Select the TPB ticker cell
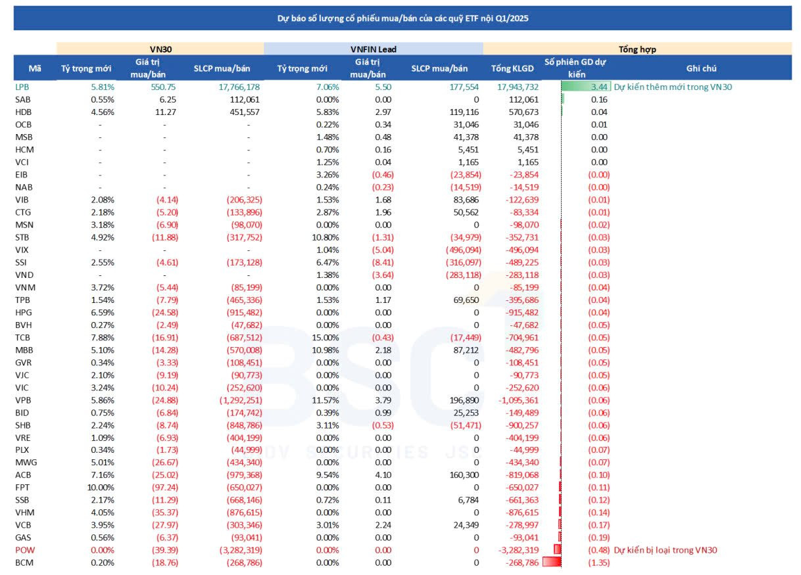This screenshot has height=575, width=801. 22,300
